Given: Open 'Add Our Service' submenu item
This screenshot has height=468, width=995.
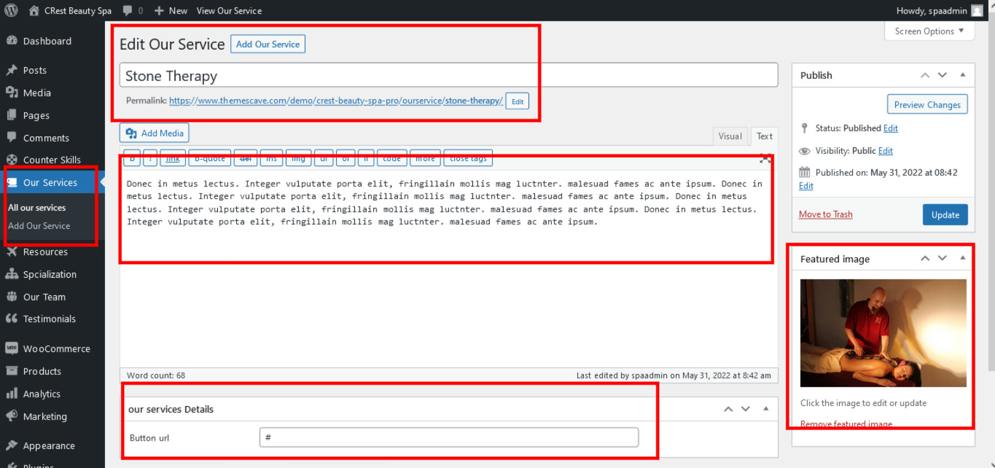Looking at the screenshot, I should (39, 226).
